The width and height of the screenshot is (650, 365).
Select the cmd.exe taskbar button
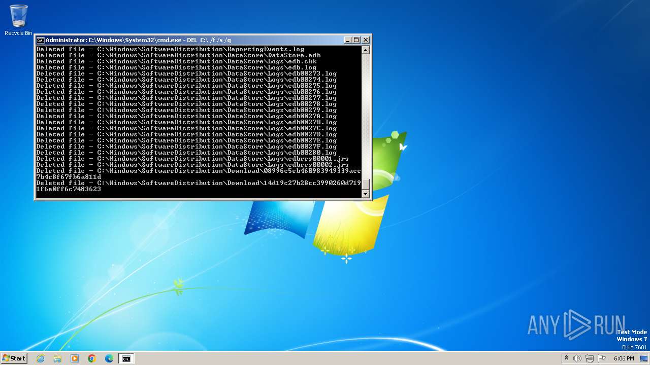(x=126, y=358)
